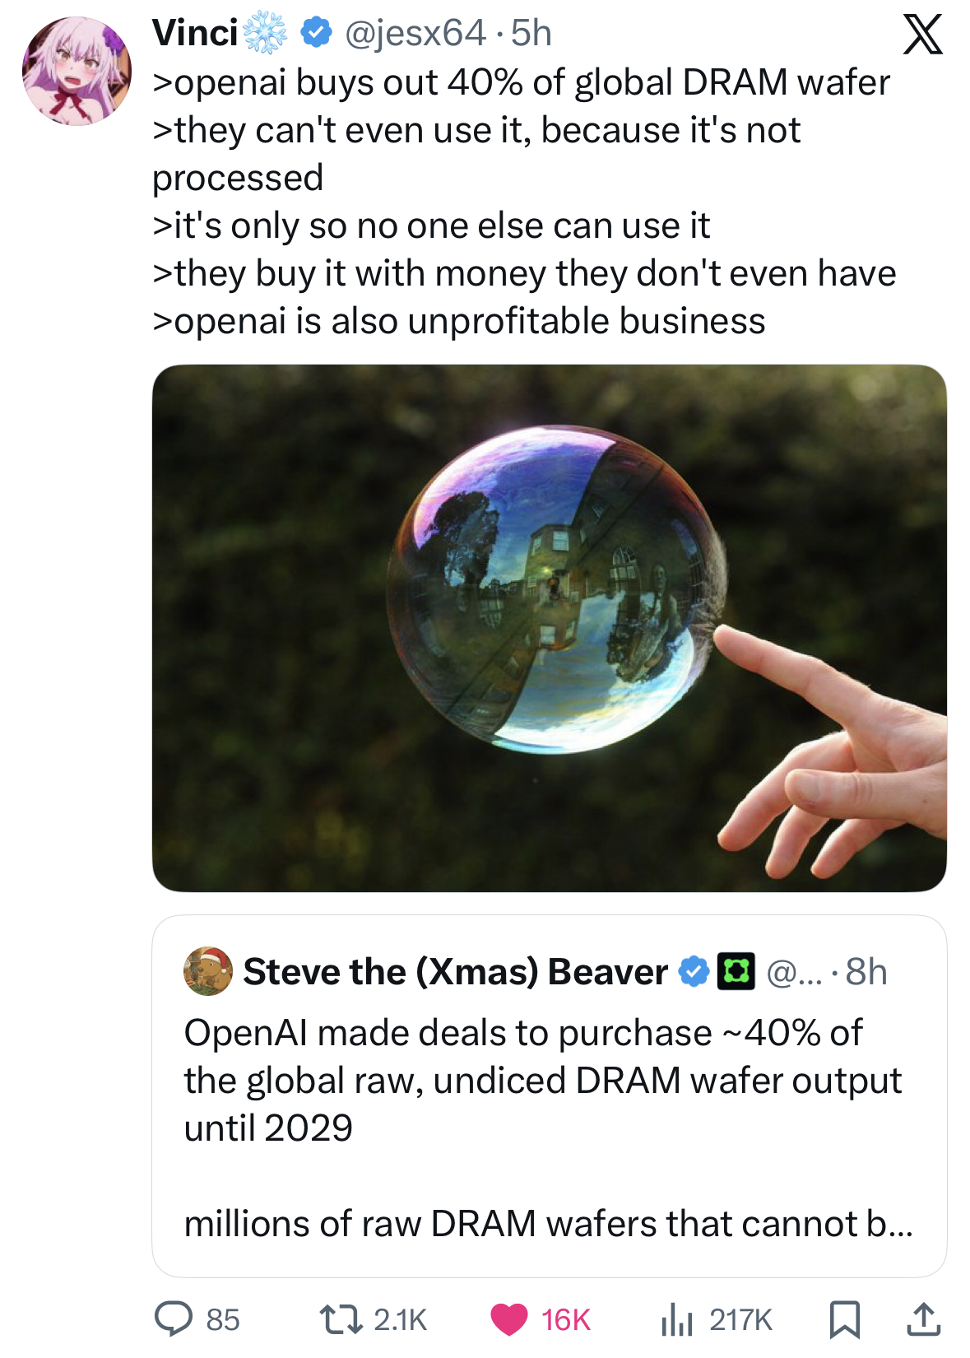Click the main tweet text about openai
Viewport: 970px width, 1358px height.
point(523,202)
